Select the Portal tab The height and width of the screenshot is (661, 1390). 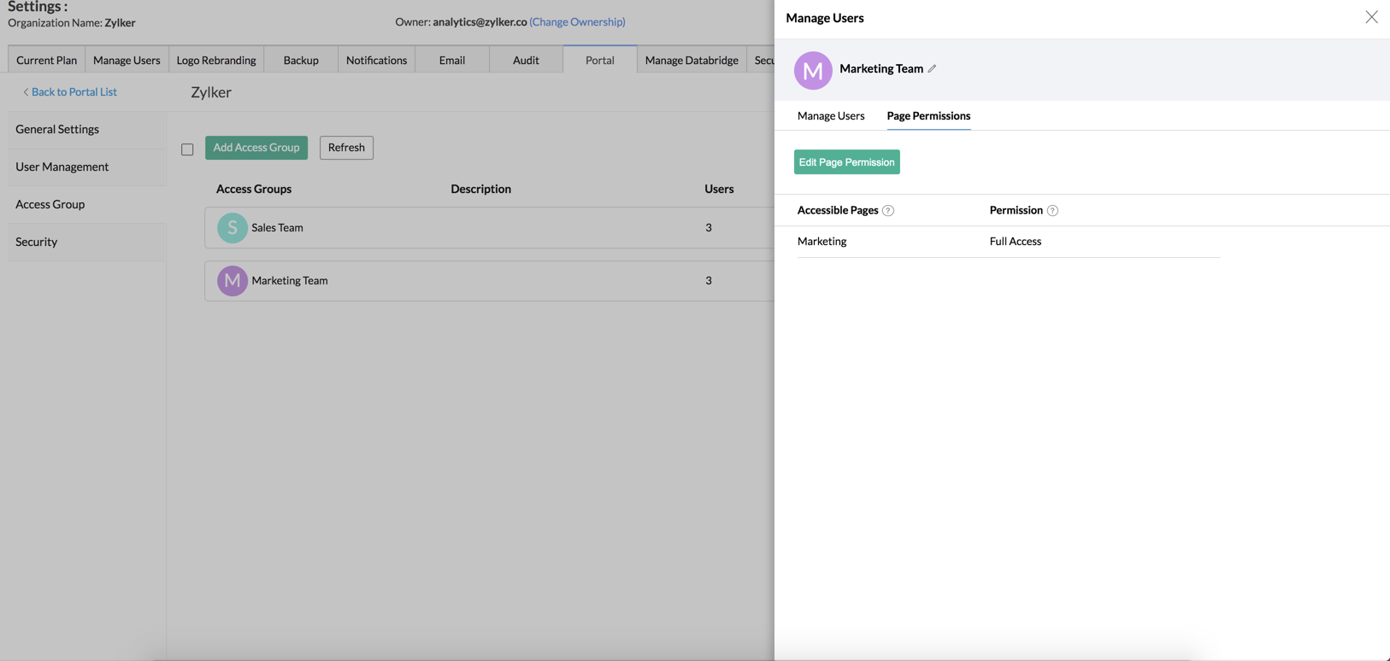pos(600,60)
